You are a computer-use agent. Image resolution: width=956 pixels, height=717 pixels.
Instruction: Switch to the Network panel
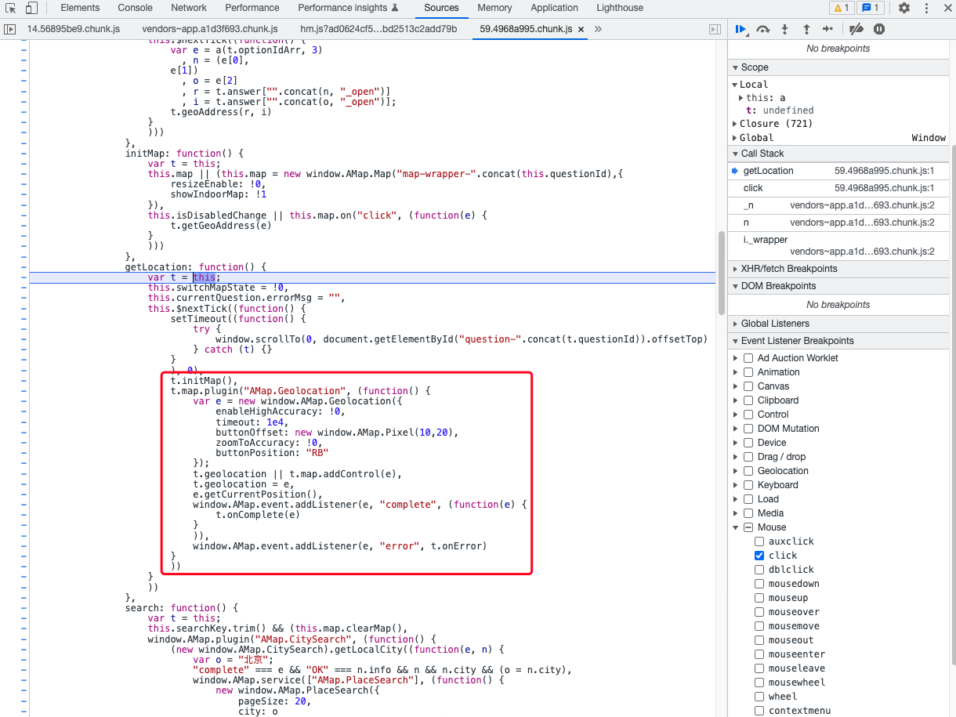pyautogui.click(x=189, y=8)
